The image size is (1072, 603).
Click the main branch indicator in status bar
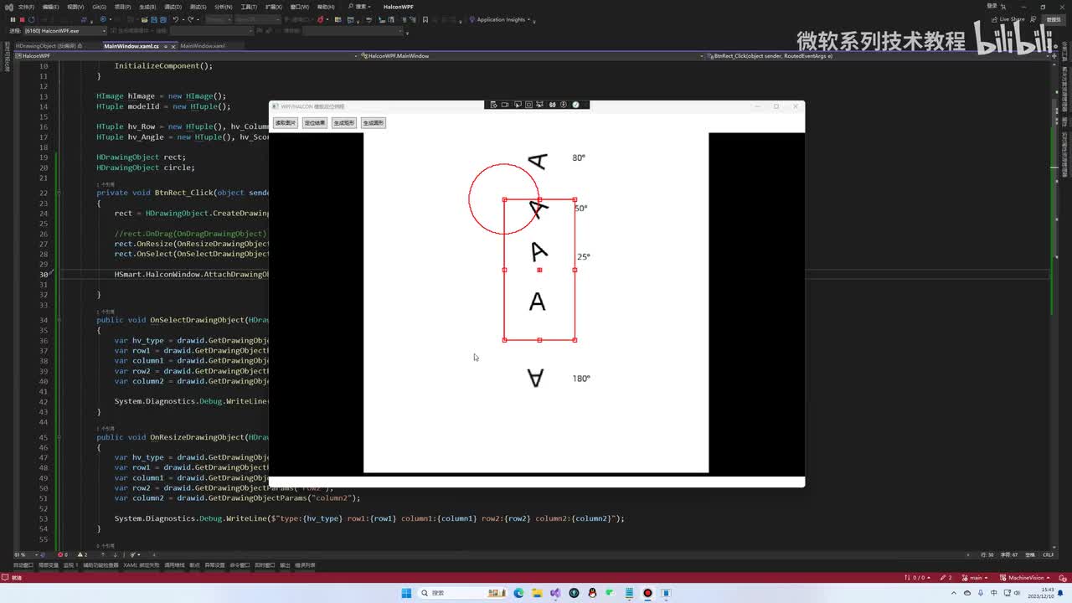tap(975, 578)
